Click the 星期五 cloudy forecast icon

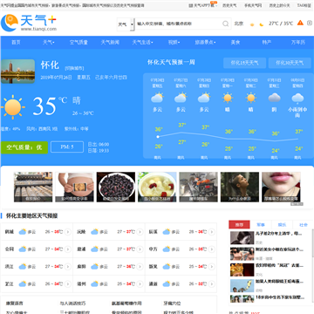(157, 98)
